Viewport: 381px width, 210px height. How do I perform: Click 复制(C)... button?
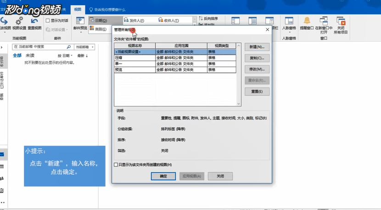(x=257, y=58)
